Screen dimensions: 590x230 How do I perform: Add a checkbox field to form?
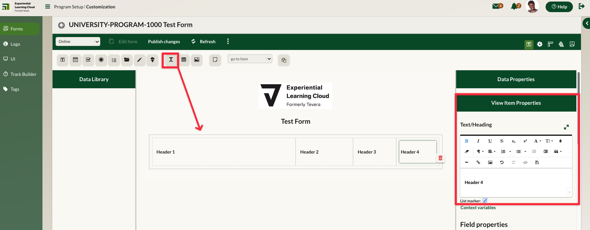[x=88, y=60]
